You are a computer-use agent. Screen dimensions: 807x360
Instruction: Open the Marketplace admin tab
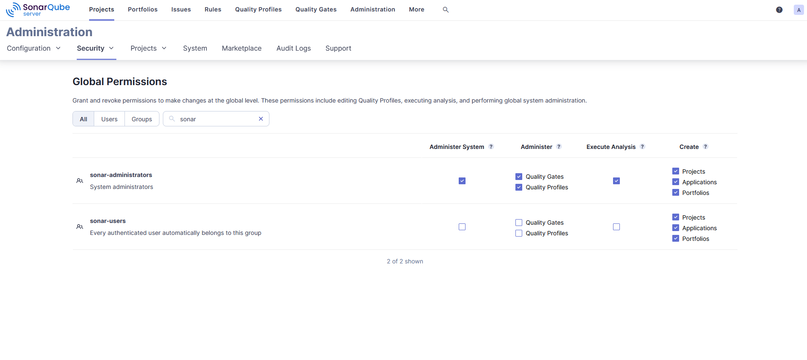click(x=242, y=48)
